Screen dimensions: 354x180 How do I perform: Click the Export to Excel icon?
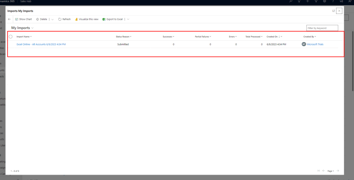pos(104,19)
